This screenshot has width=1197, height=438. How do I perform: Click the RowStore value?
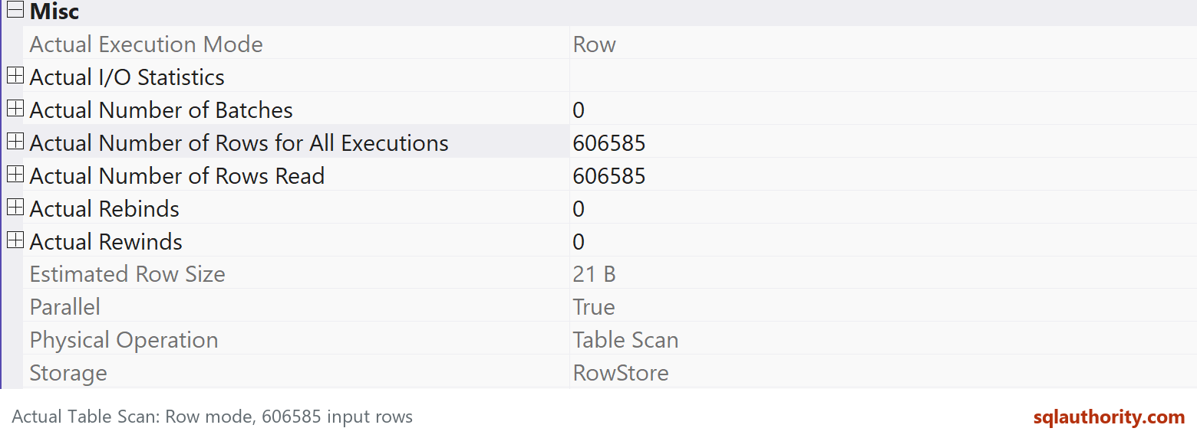tap(621, 373)
